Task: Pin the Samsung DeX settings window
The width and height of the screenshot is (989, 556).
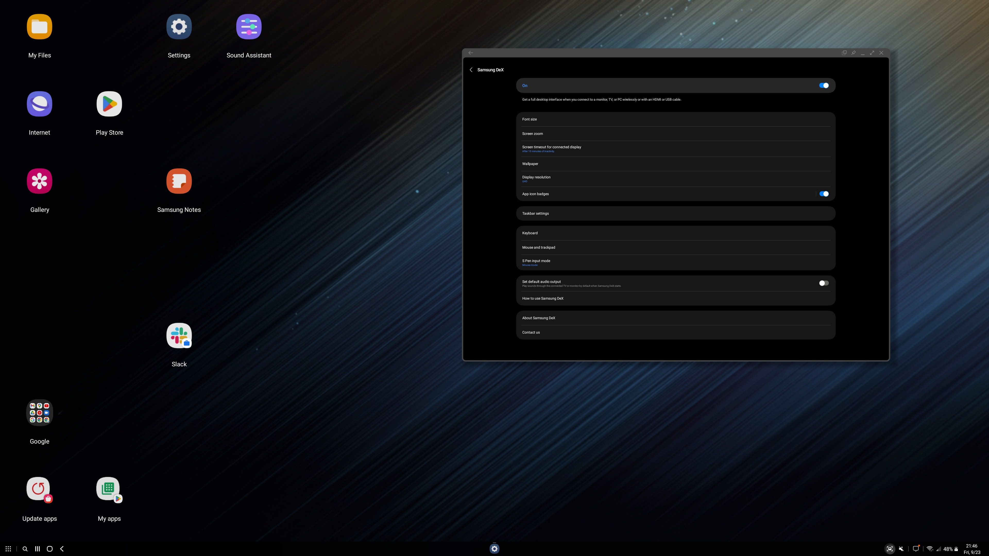Action: pos(854,53)
